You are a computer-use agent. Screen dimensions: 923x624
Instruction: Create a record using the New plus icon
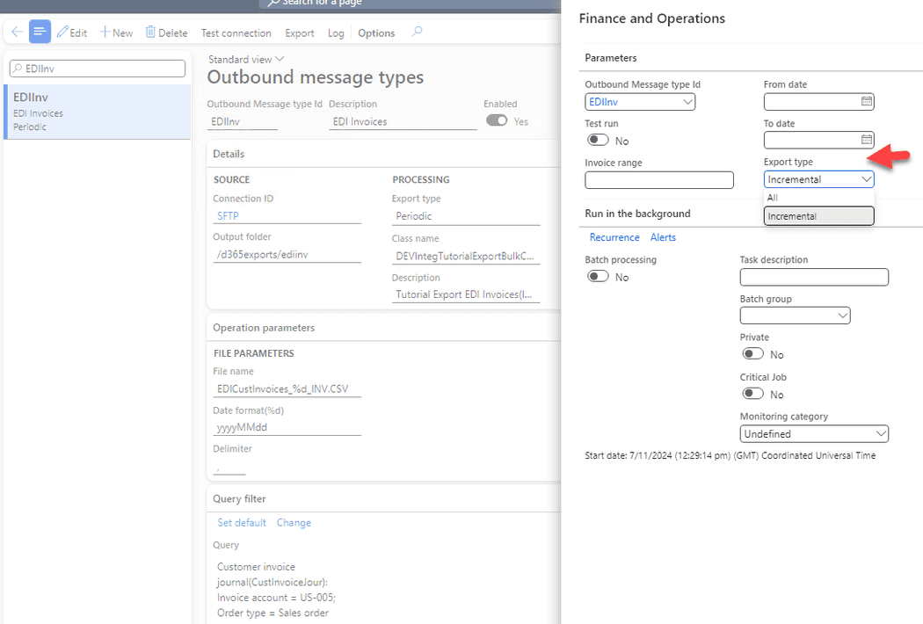pyautogui.click(x=115, y=33)
